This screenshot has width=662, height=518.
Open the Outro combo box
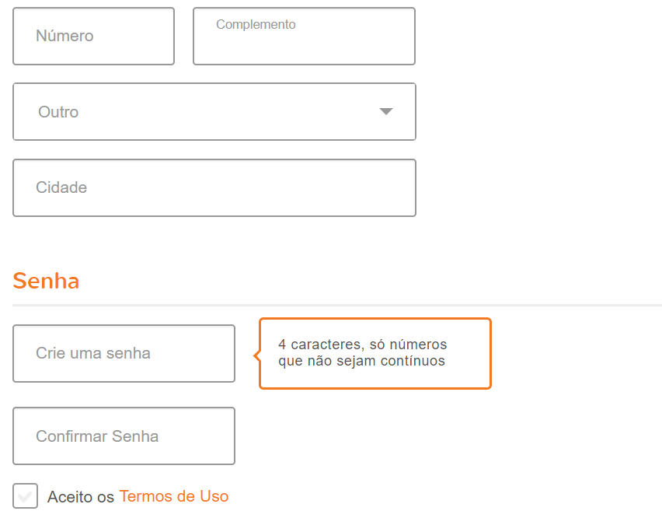click(214, 112)
